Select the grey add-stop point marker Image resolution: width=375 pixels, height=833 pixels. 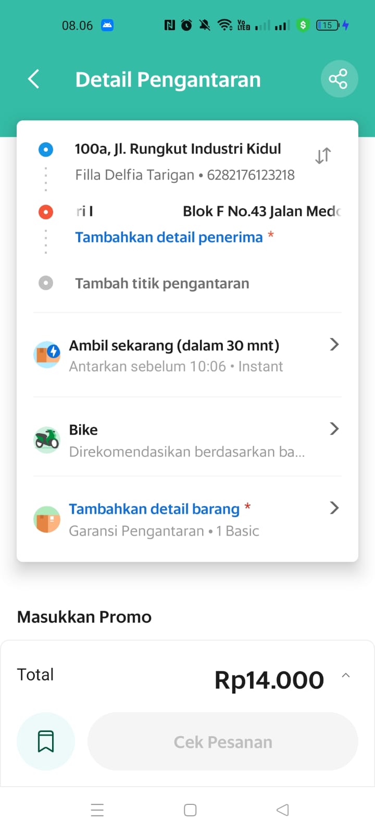click(x=46, y=283)
